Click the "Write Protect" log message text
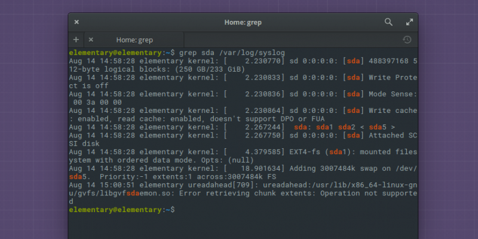The height and width of the screenshot is (239, 478). pyautogui.click(x=391, y=77)
